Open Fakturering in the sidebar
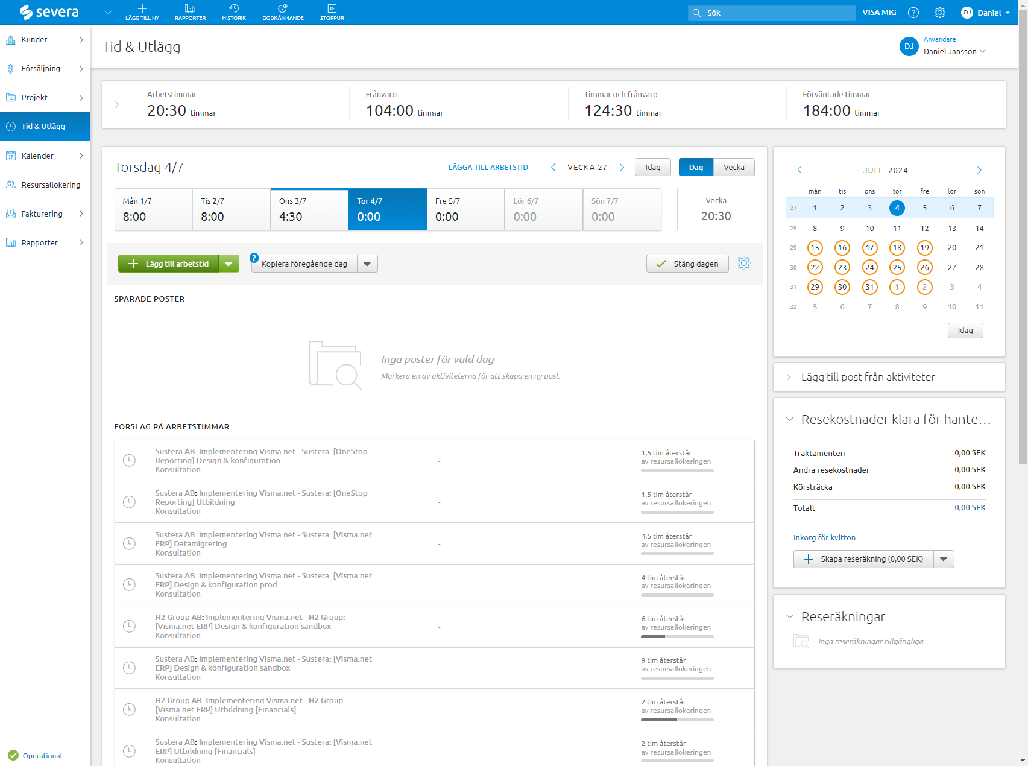Image resolution: width=1028 pixels, height=766 pixels. pos(42,214)
